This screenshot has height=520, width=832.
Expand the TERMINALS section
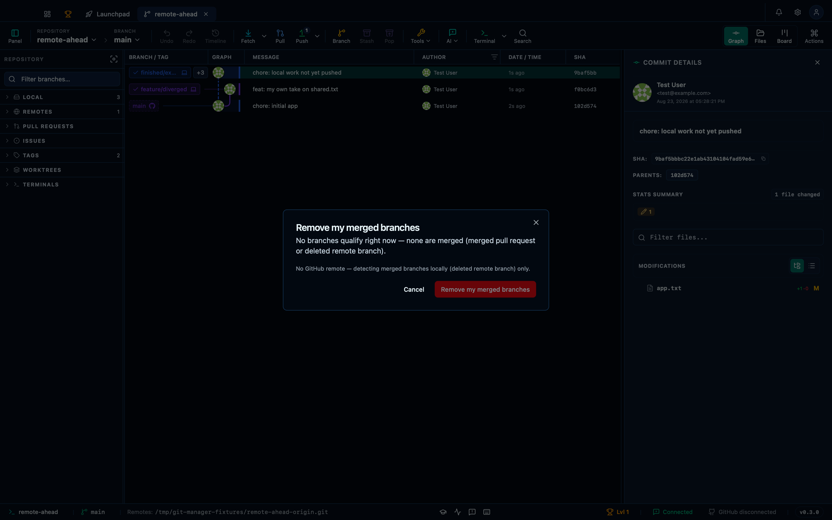pos(62,185)
